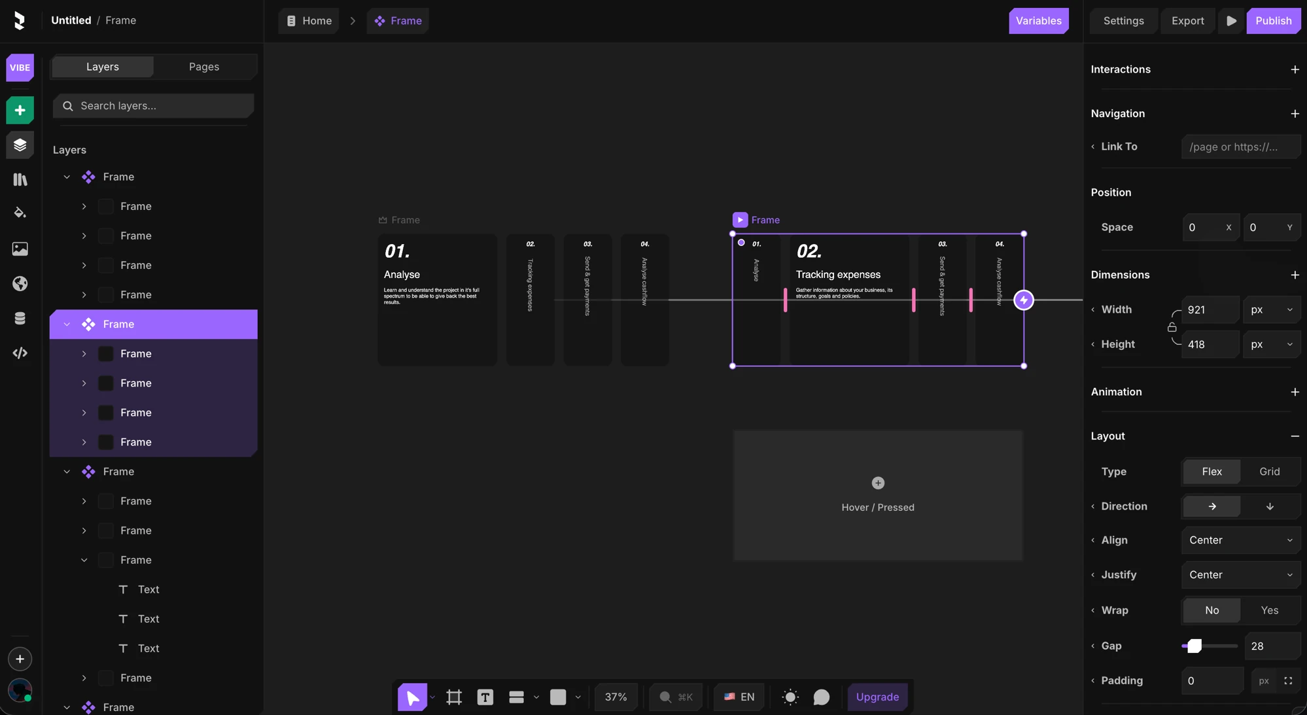Viewport: 1307px width, 715px height.
Task: Set layout type to Grid
Action: coord(1269,472)
